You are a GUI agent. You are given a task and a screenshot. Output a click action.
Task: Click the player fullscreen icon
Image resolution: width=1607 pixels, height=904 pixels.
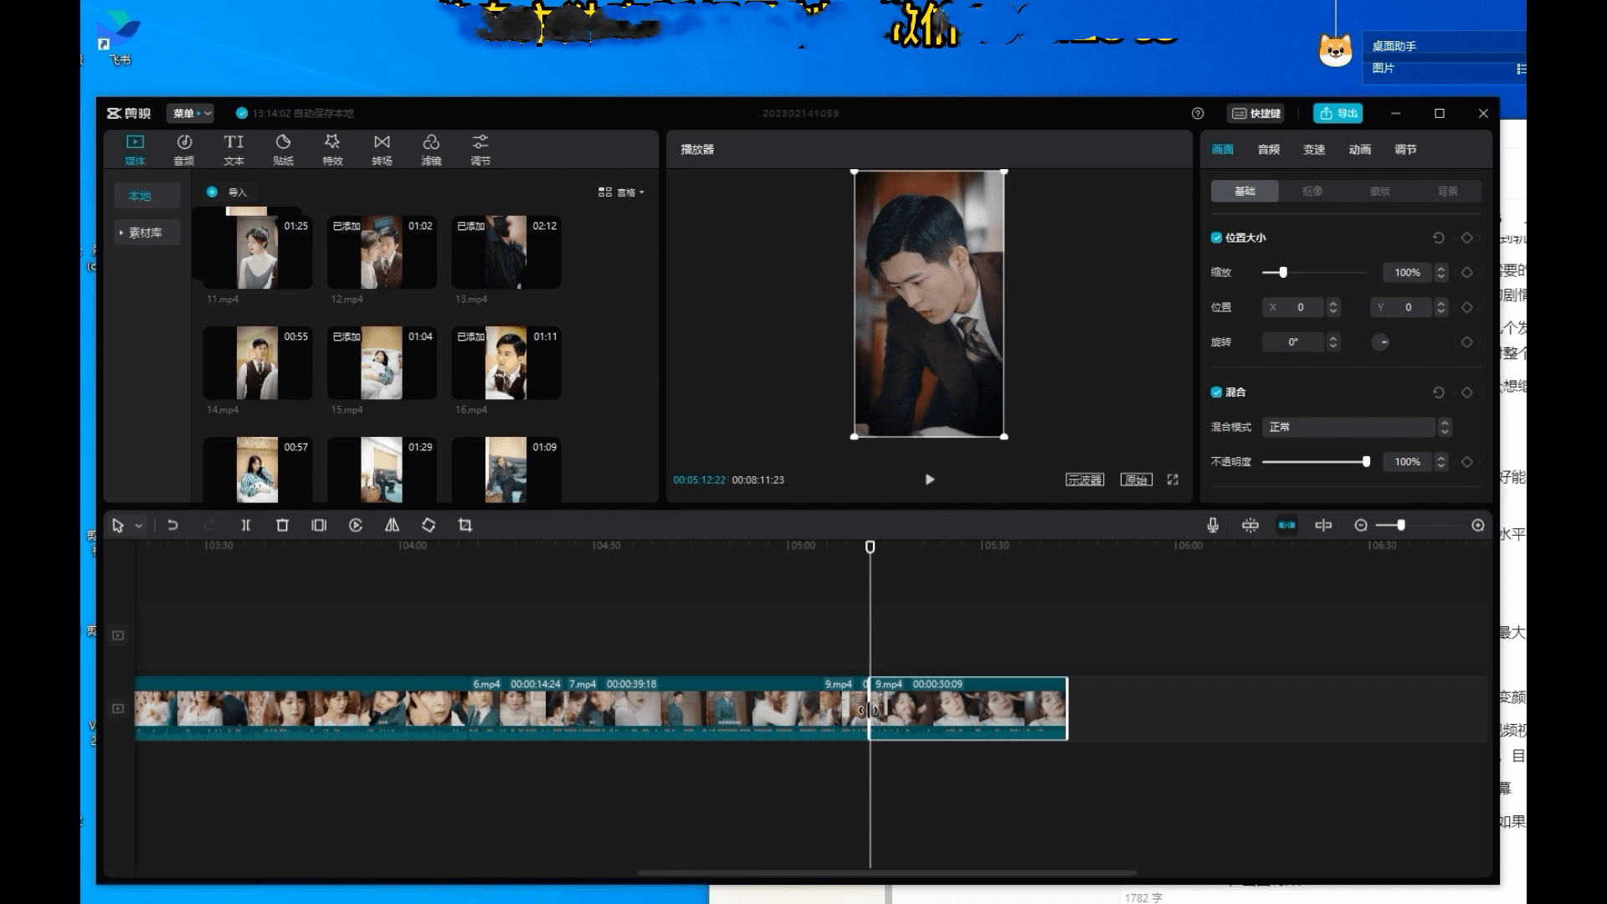click(x=1173, y=480)
